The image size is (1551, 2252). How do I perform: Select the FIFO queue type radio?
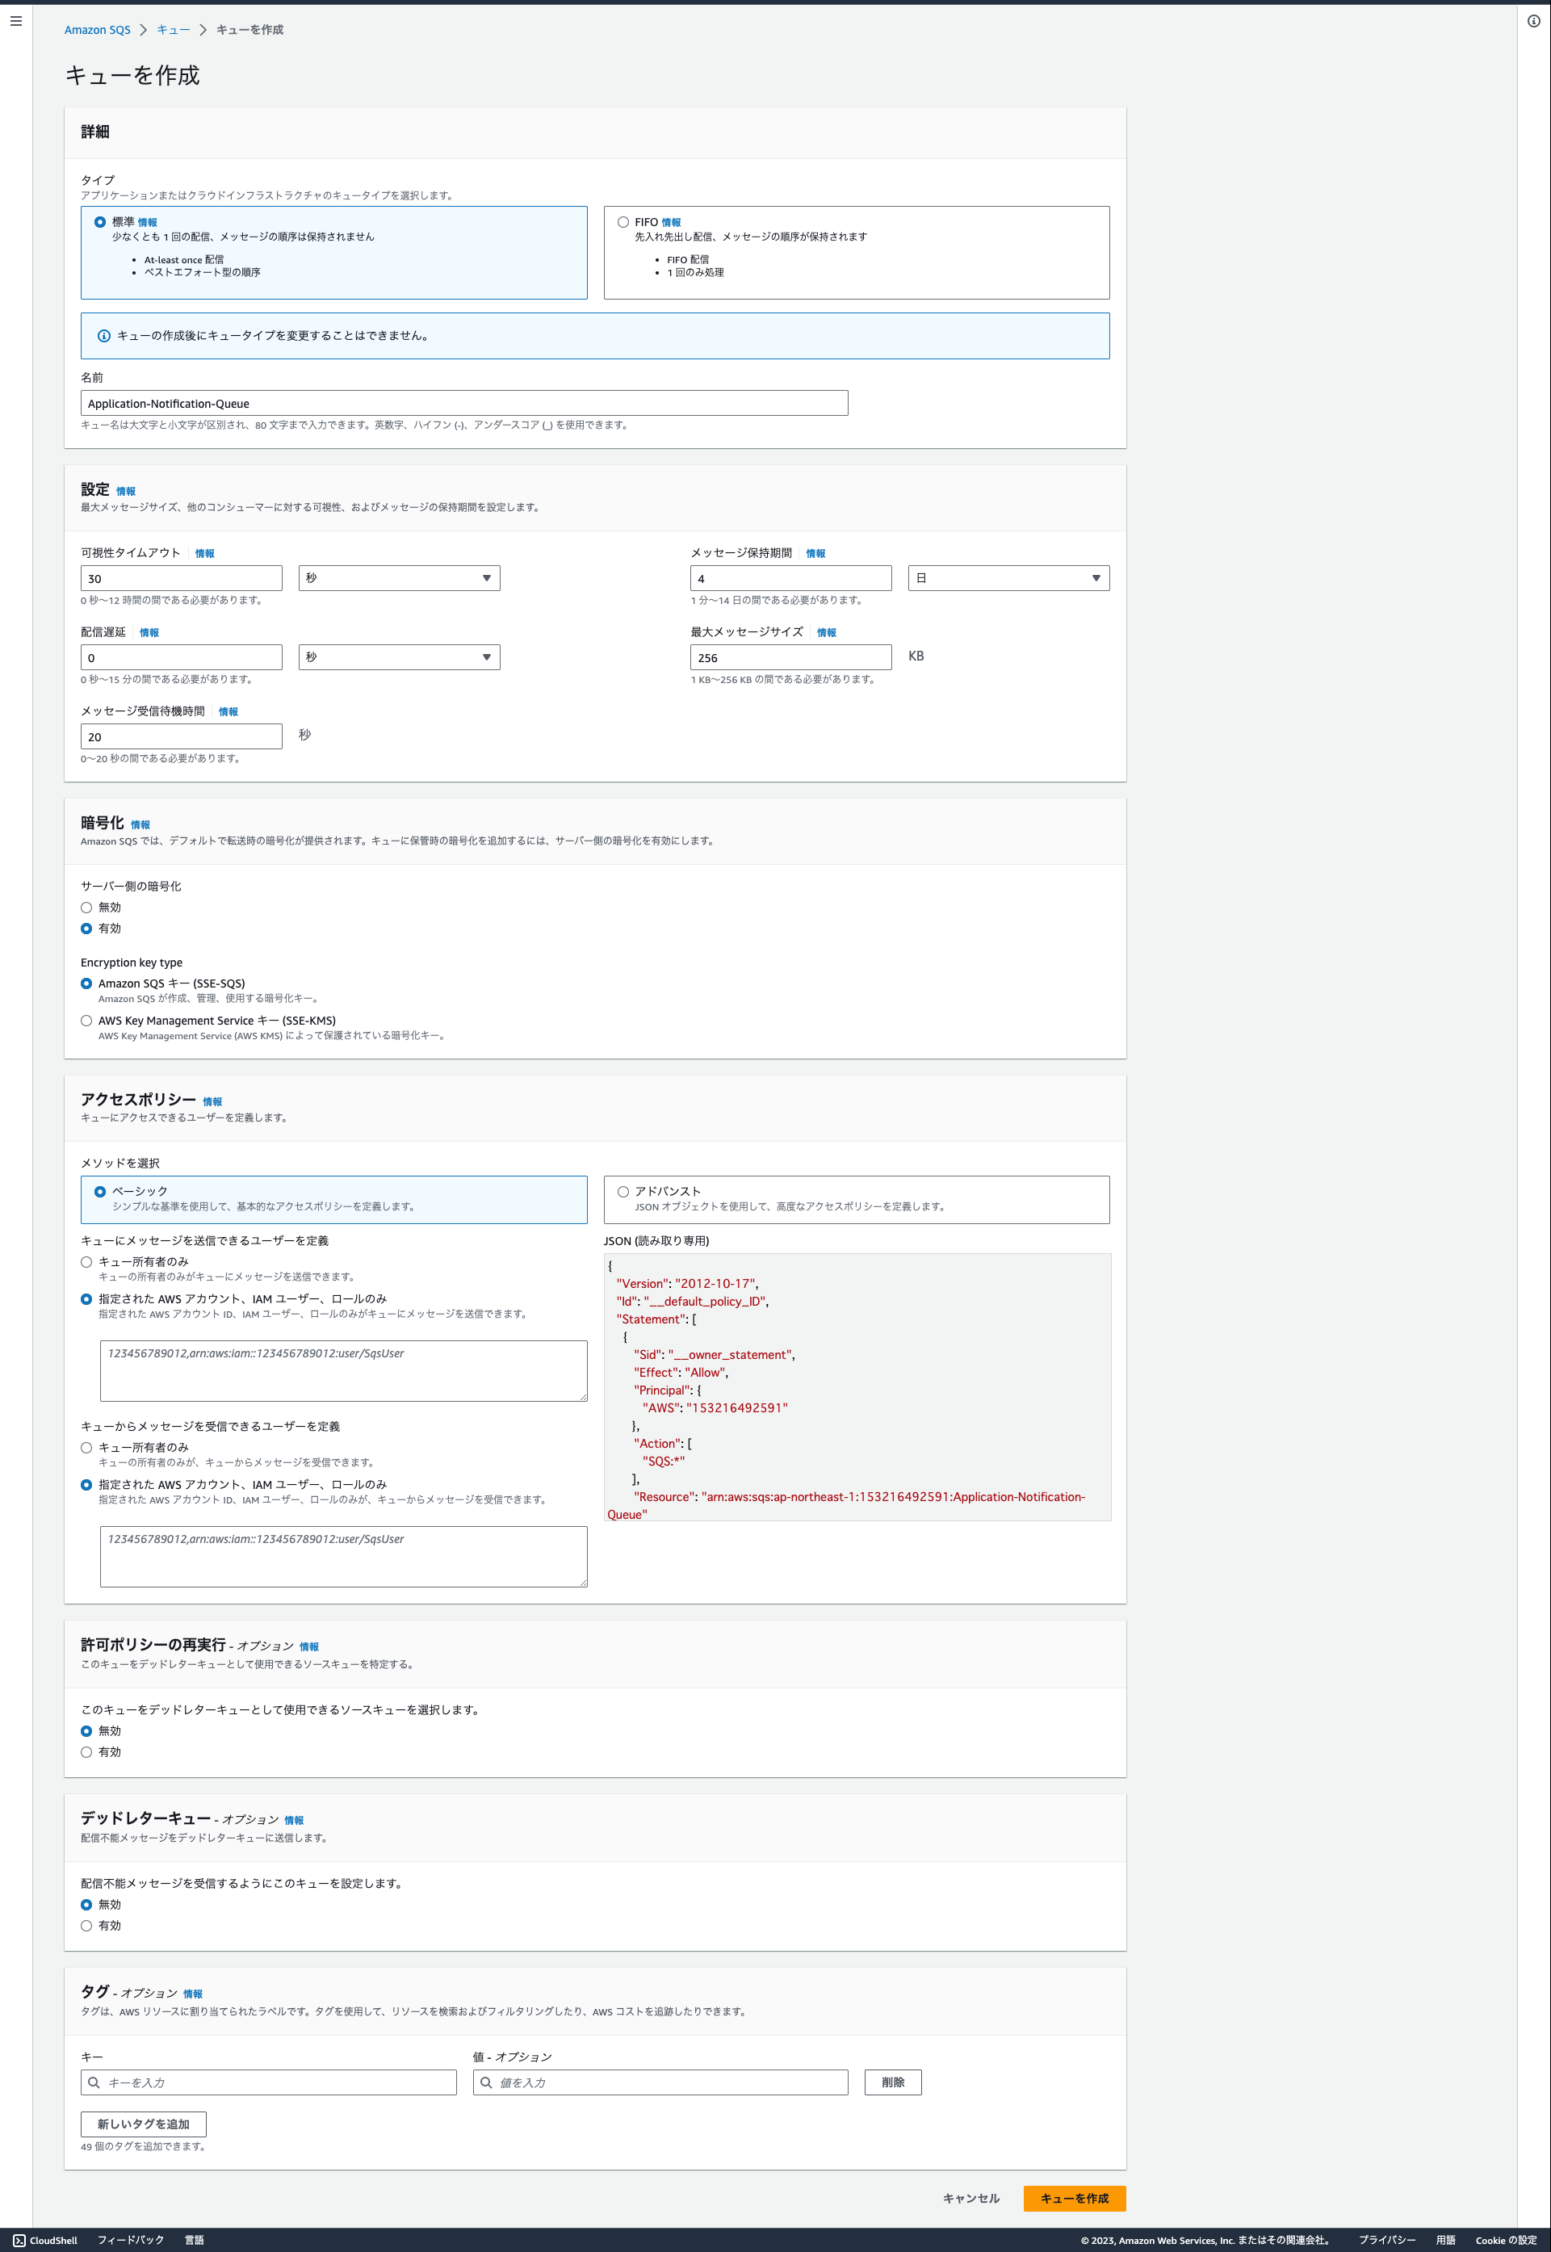(623, 223)
